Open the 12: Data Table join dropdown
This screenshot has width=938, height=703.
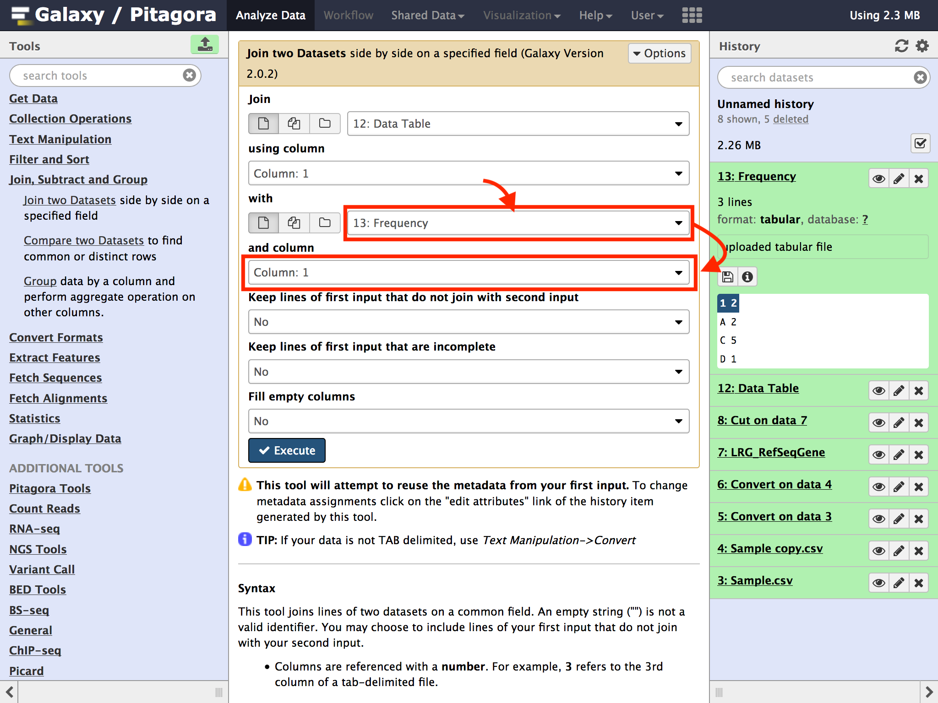[518, 124]
